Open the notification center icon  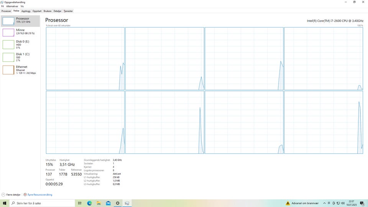point(362,204)
